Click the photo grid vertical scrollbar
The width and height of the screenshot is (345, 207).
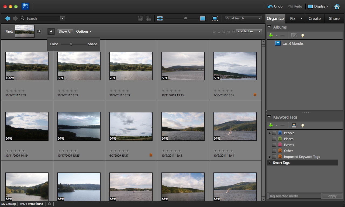pyautogui.click(x=263, y=120)
